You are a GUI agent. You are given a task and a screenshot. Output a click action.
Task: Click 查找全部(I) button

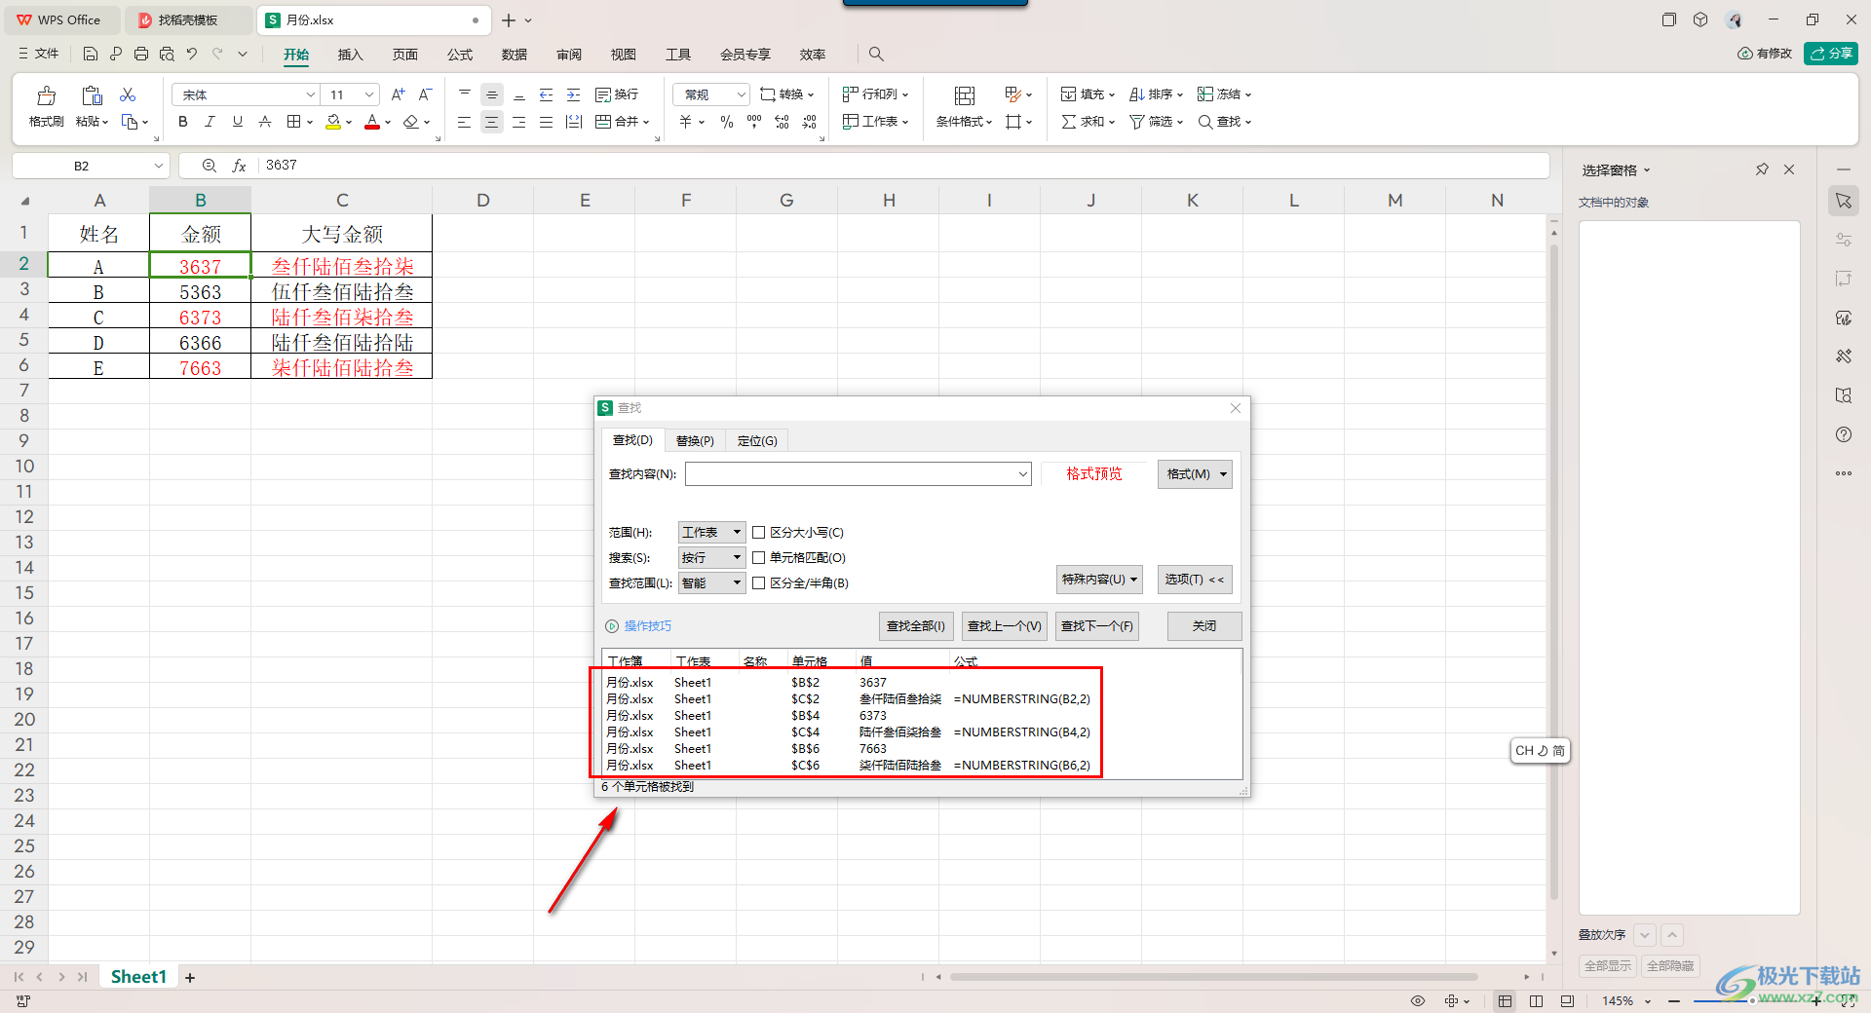pos(916,626)
